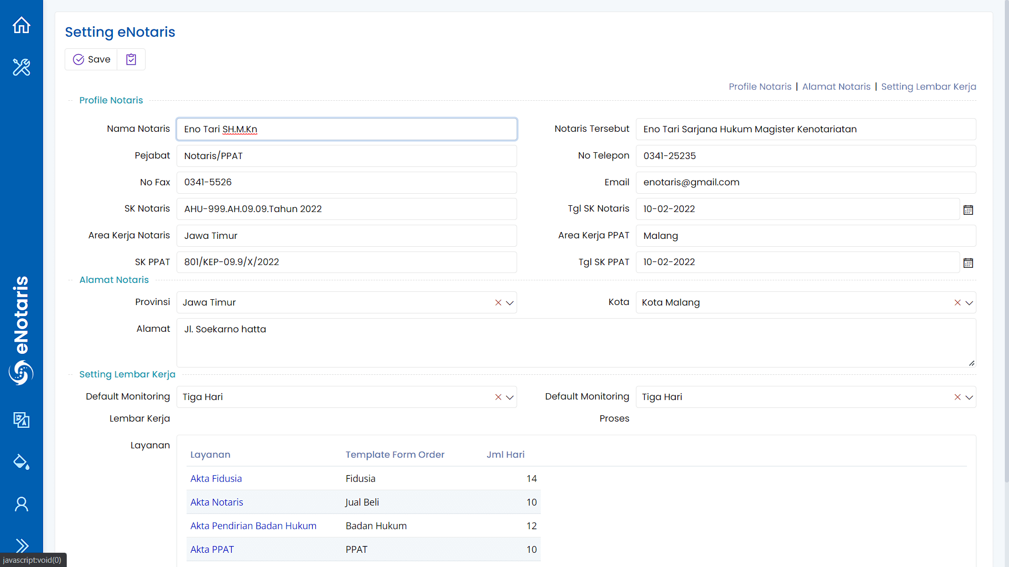Open the Akta Fidusia link
1009x567 pixels.
(x=216, y=478)
